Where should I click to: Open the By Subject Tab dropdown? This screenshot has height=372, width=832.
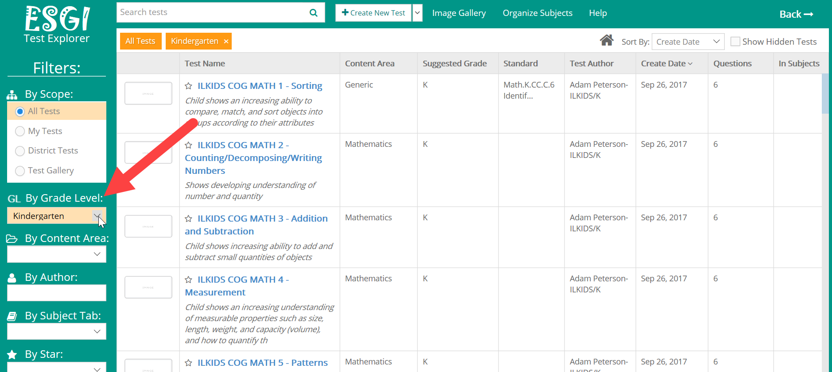click(x=57, y=331)
